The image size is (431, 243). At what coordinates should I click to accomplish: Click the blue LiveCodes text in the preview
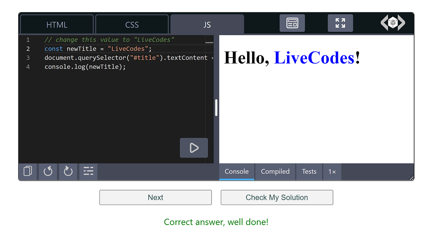coord(314,58)
